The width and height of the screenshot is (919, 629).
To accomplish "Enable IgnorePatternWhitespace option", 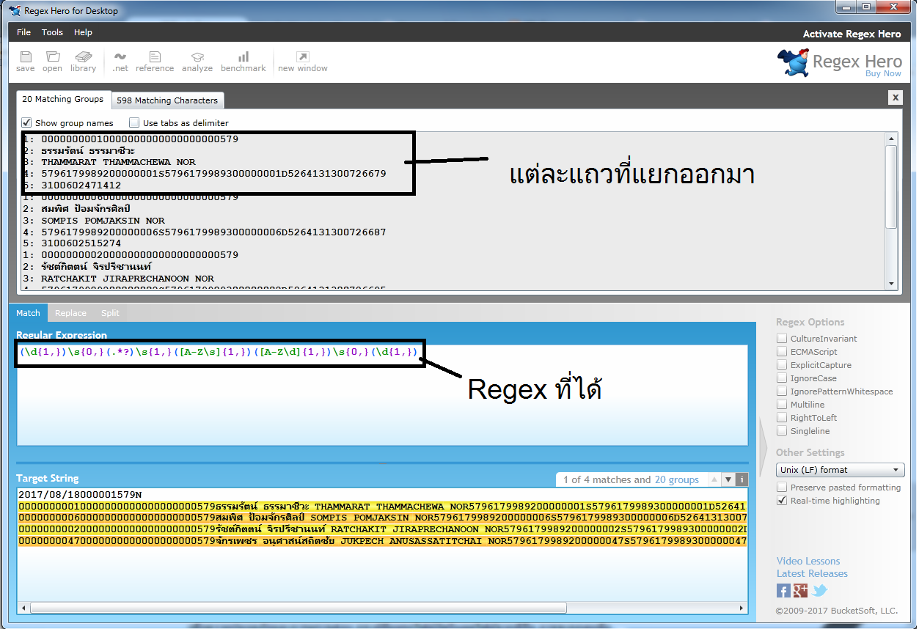I will pos(783,391).
